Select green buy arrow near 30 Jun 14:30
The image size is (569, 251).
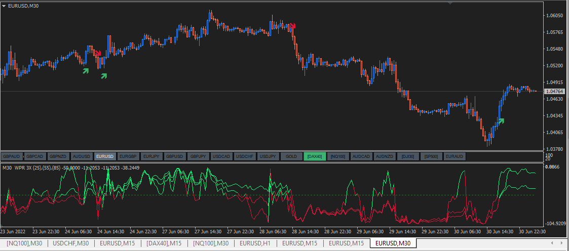(x=501, y=121)
